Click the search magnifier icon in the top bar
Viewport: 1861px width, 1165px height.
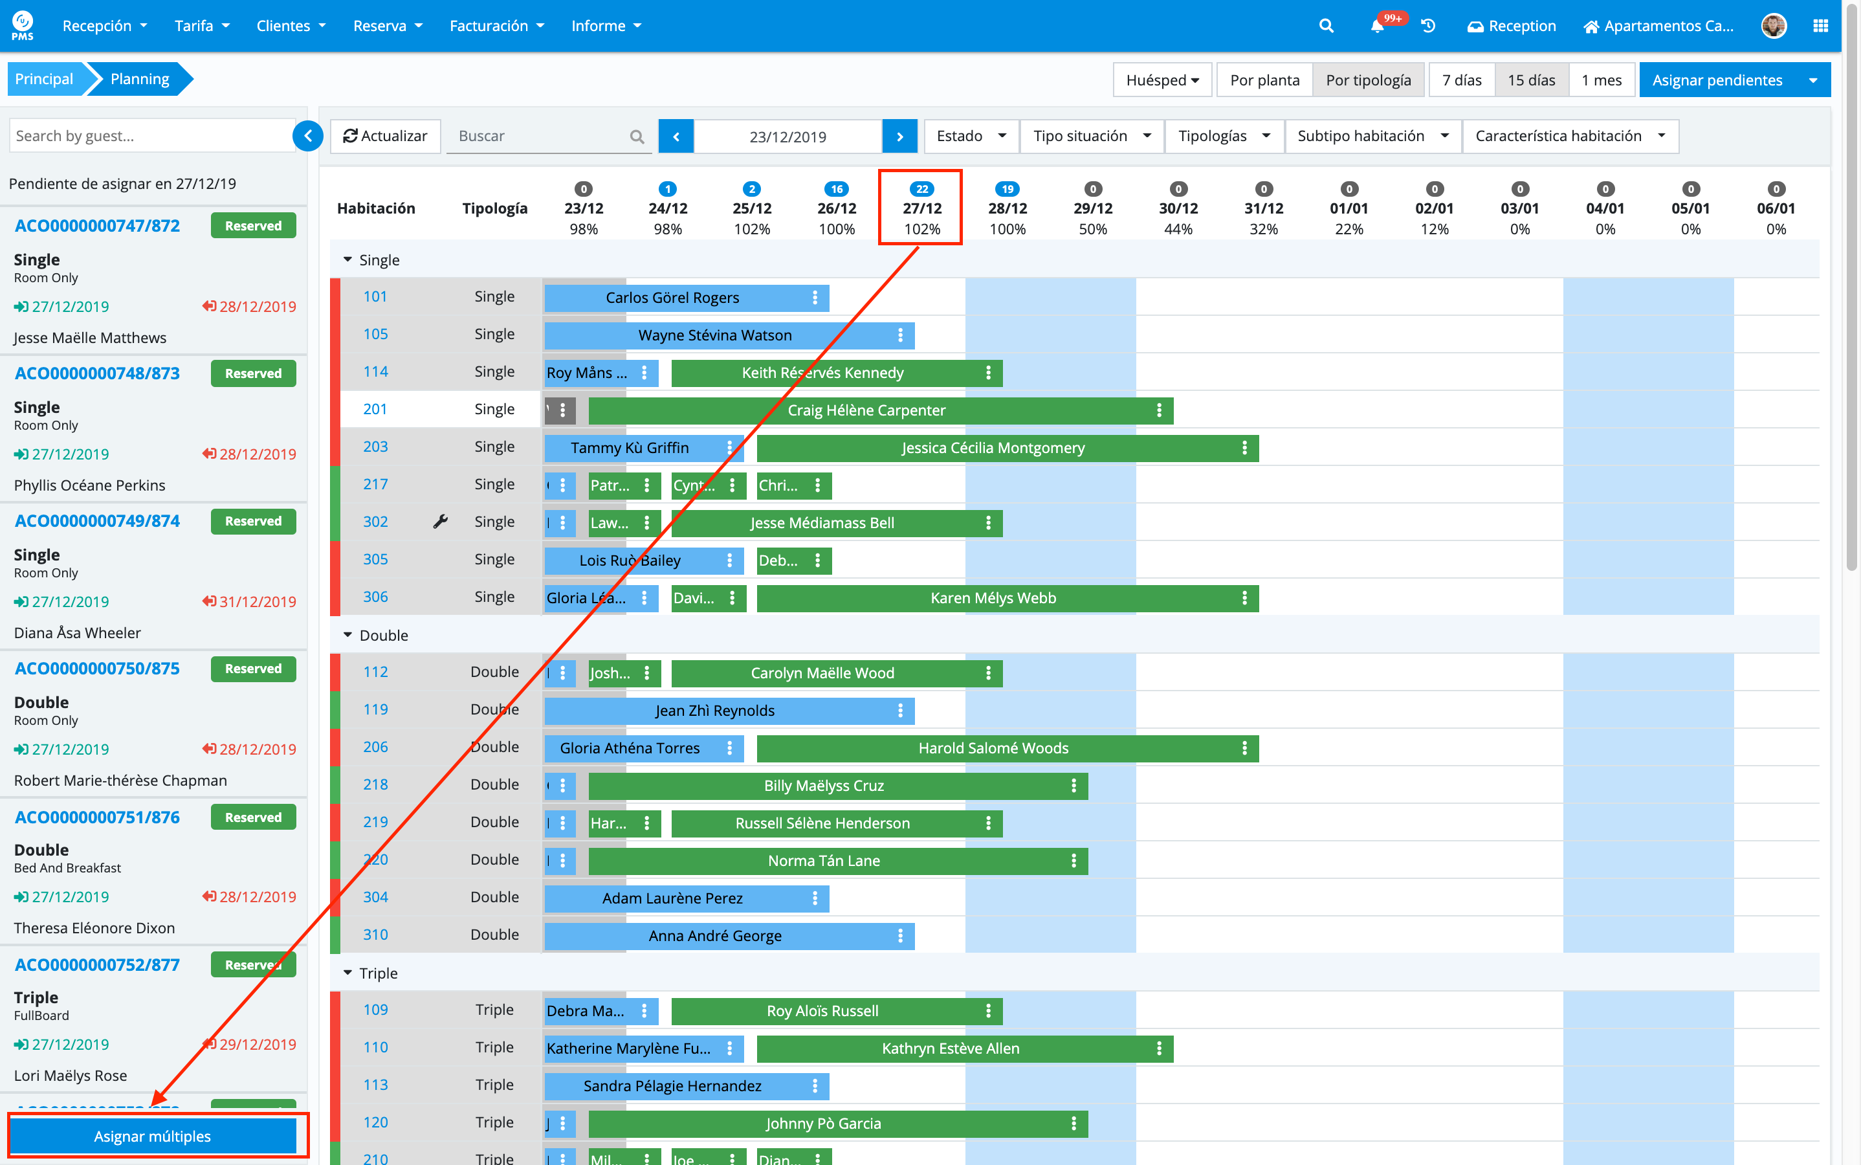(1326, 25)
